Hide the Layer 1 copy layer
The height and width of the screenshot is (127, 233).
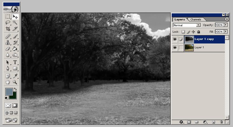click(175, 39)
